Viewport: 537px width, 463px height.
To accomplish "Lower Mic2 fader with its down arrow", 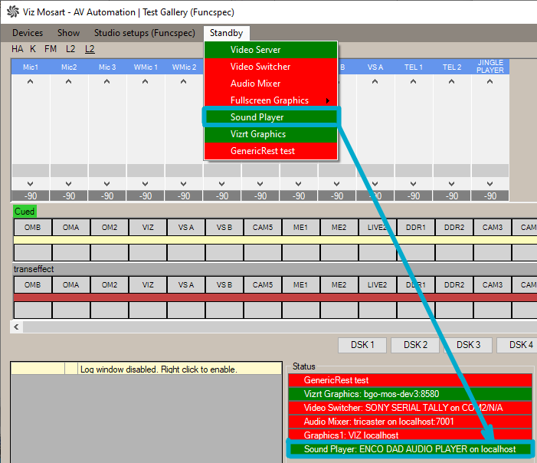I will click(x=69, y=183).
